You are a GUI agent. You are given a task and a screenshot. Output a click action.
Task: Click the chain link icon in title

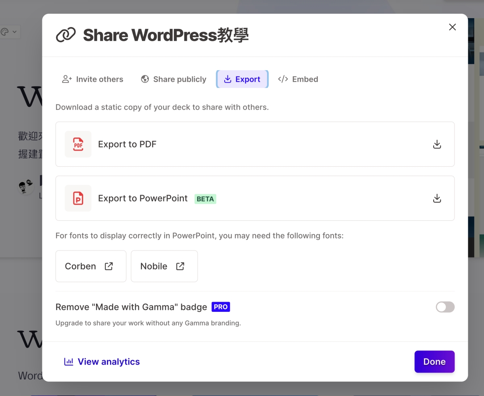pyautogui.click(x=66, y=35)
